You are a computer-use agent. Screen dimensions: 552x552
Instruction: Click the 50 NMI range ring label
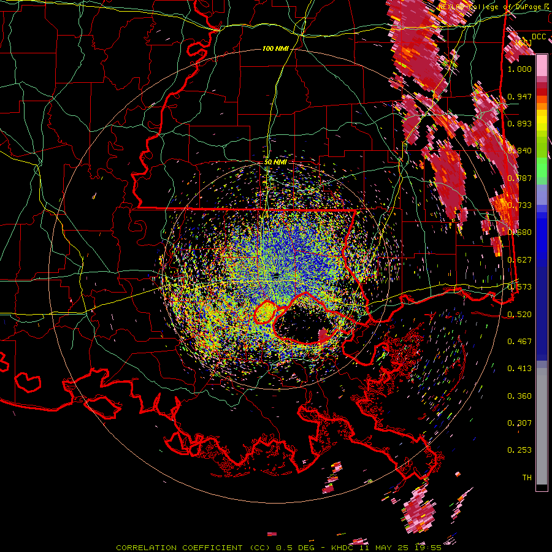tap(275, 162)
